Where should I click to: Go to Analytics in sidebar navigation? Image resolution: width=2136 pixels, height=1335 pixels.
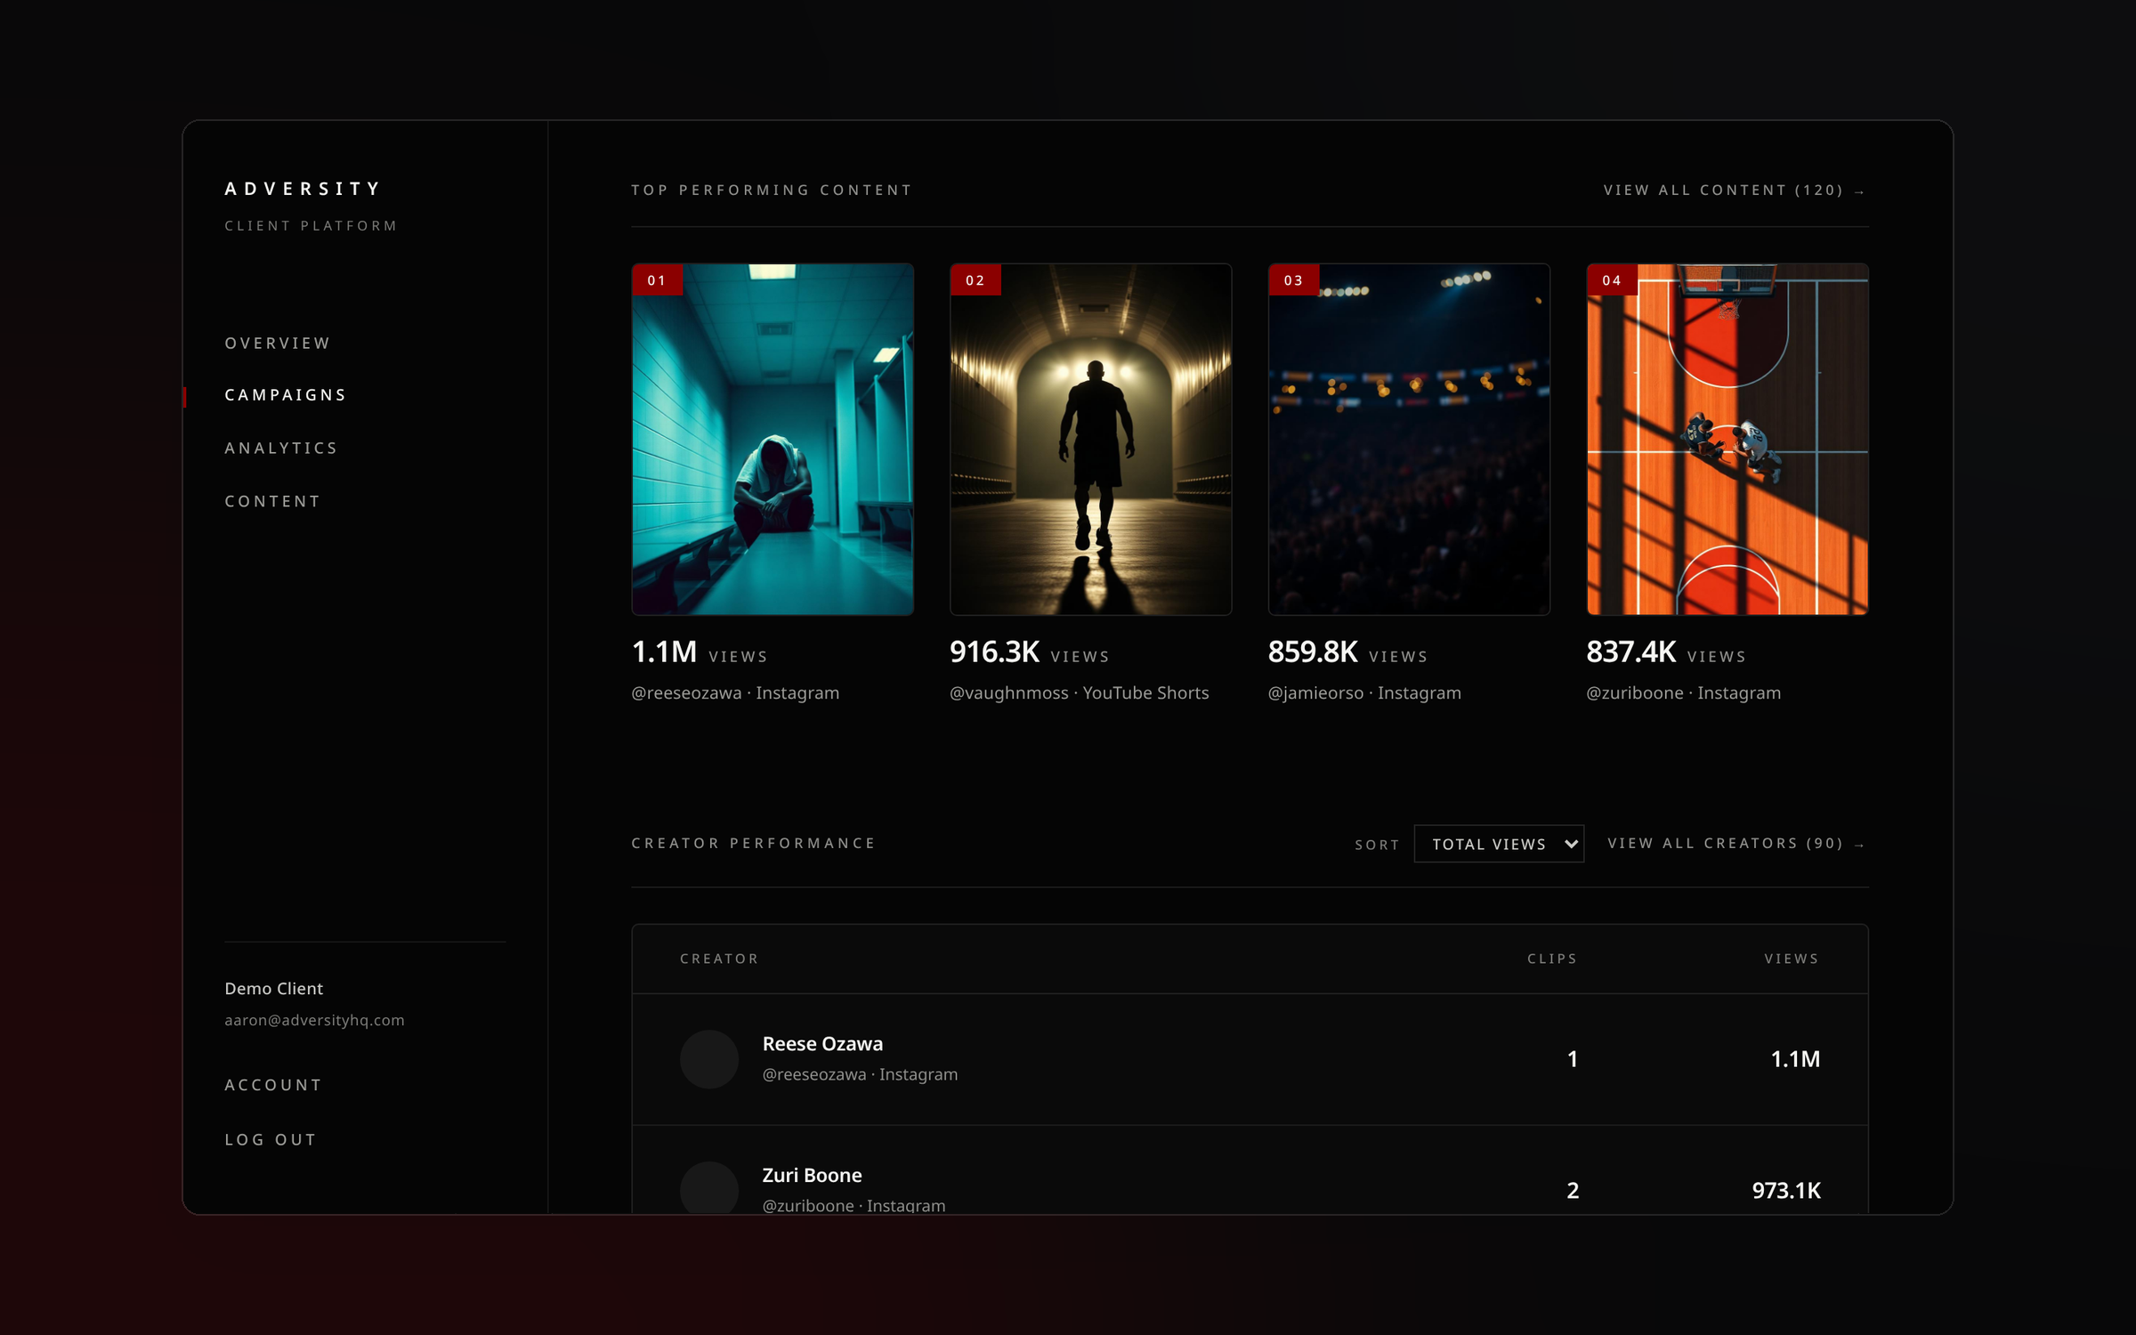281,448
